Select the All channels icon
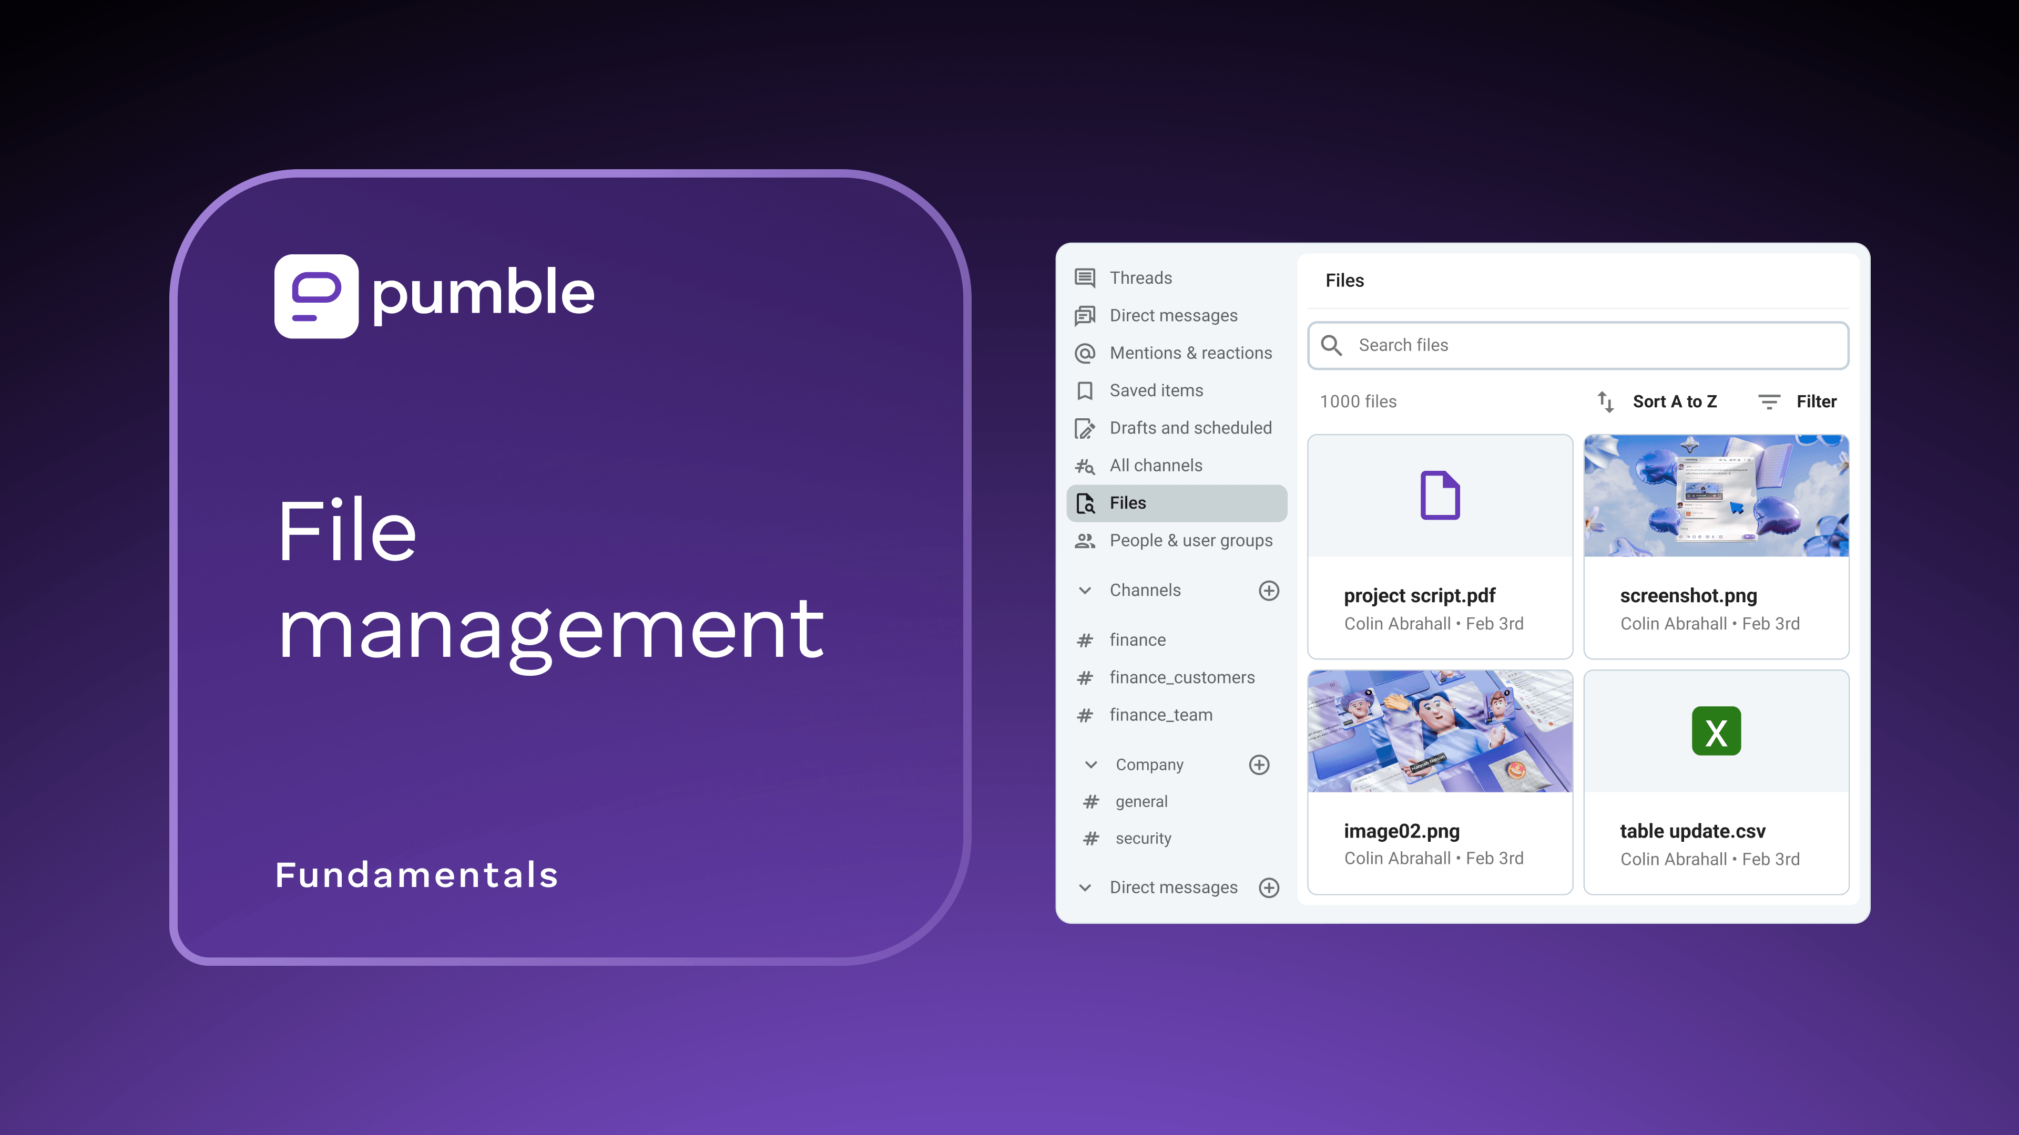Image resolution: width=2019 pixels, height=1135 pixels. pyautogui.click(x=1085, y=465)
